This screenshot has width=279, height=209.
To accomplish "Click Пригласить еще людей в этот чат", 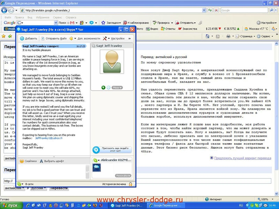I will click(x=112, y=150).
